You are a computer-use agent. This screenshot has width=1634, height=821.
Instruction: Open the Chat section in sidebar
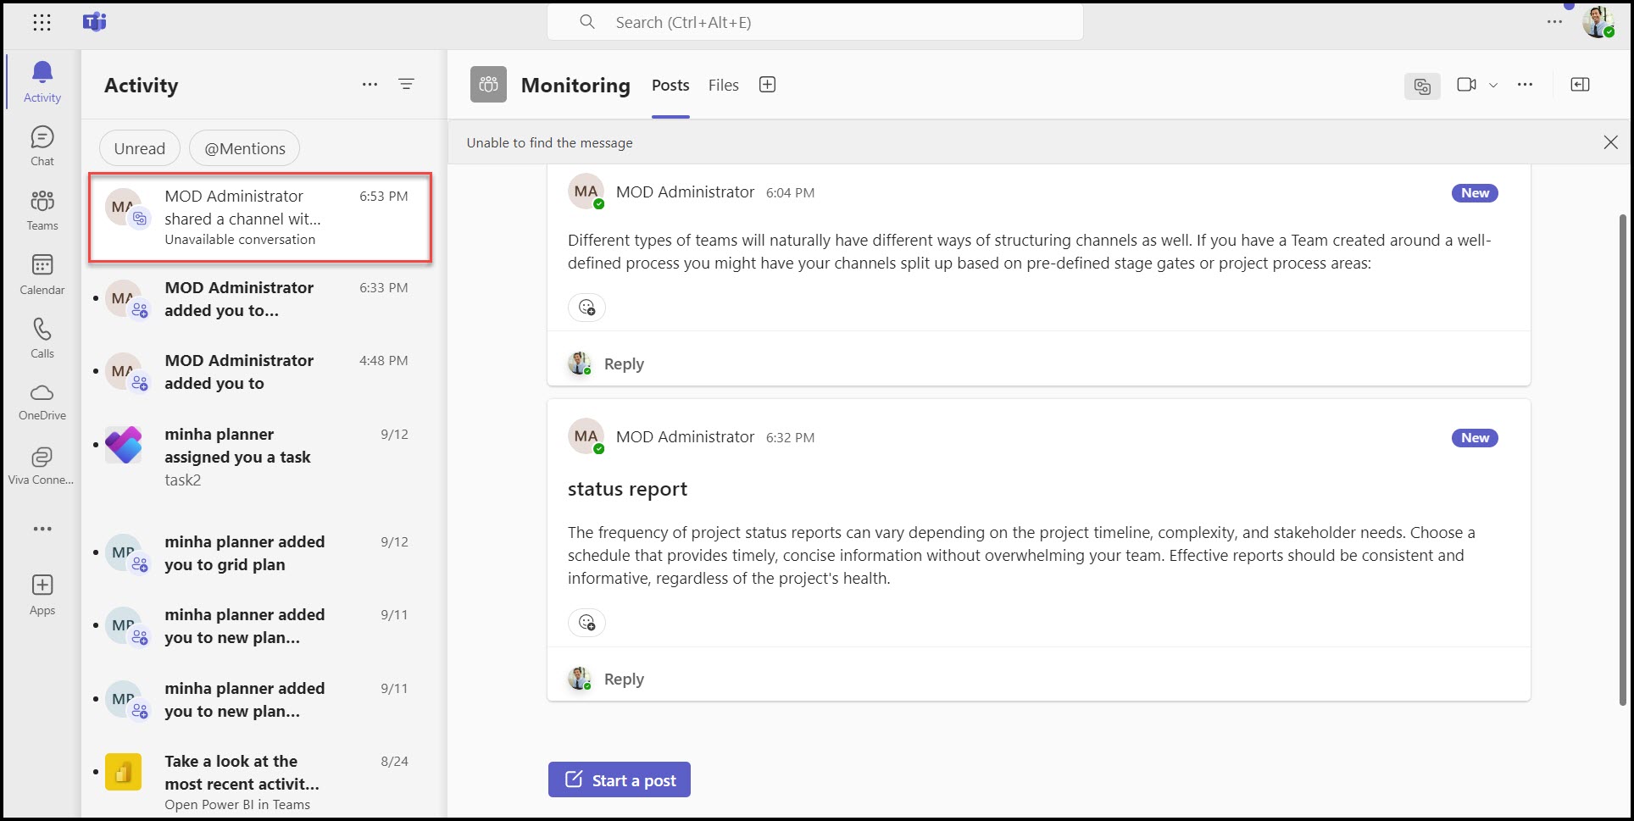(42, 146)
